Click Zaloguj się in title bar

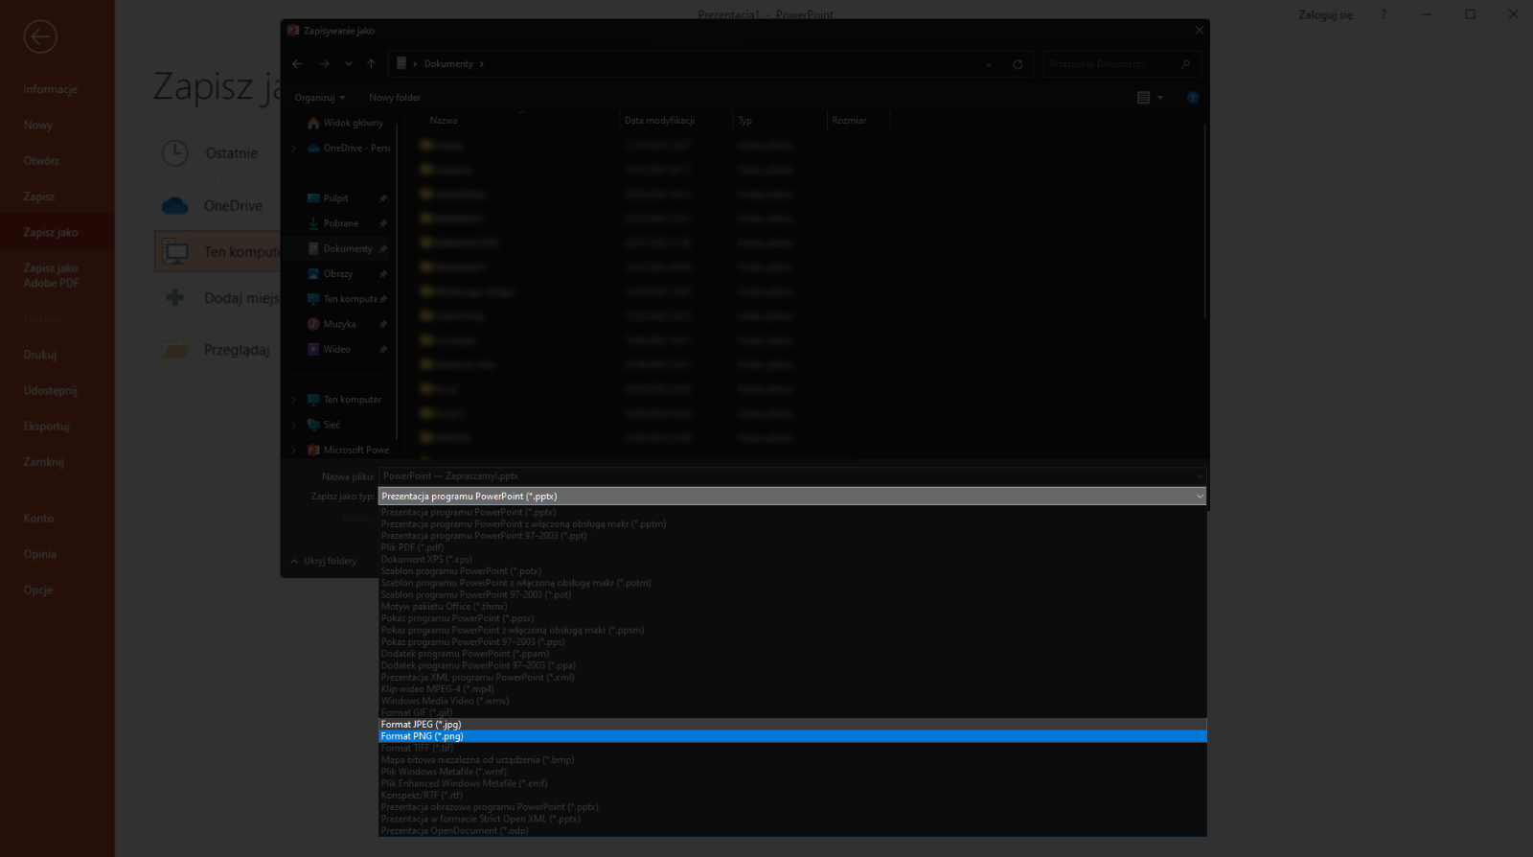[x=1326, y=14]
